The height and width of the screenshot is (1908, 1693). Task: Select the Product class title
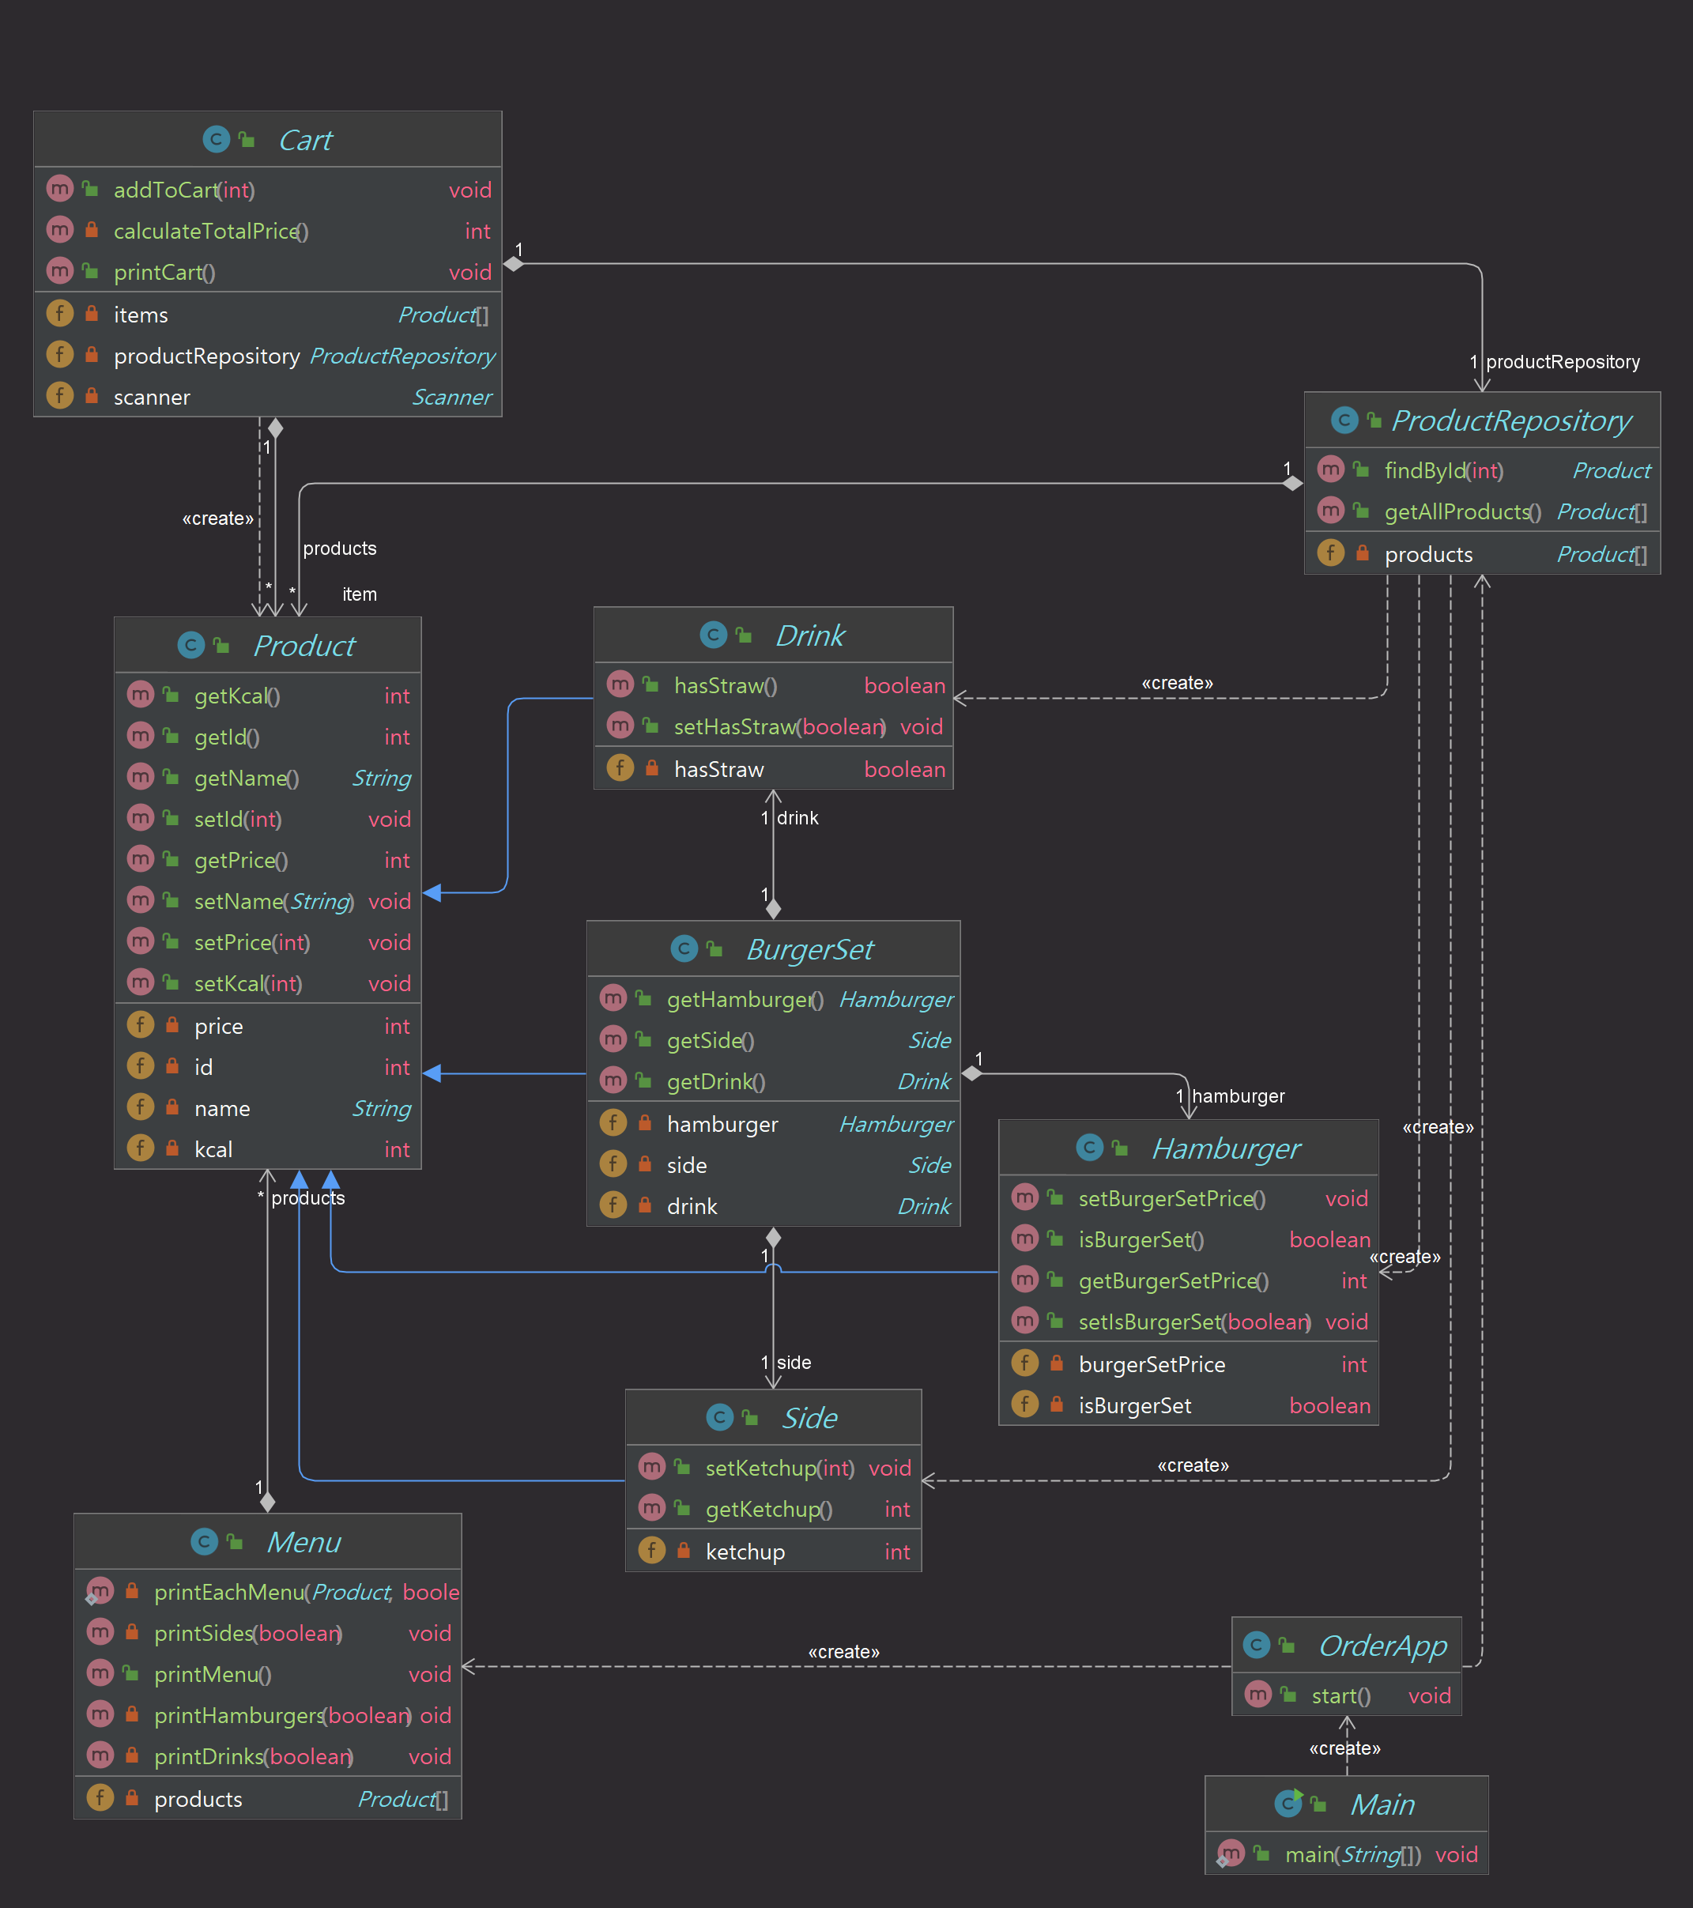click(304, 645)
